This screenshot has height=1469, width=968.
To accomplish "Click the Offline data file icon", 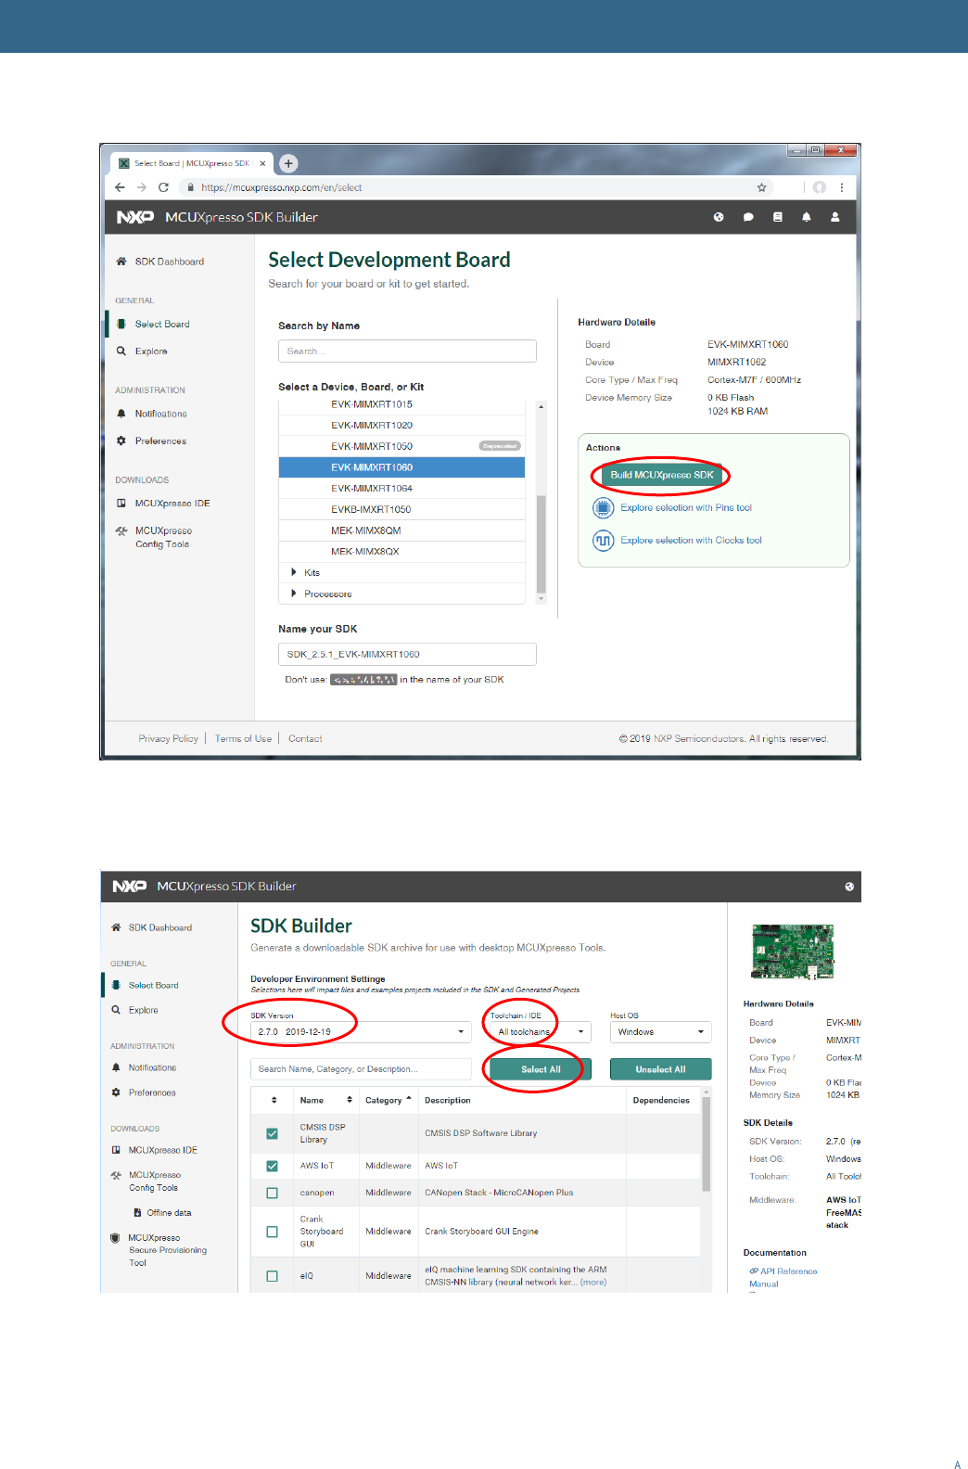I will [x=137, y=1213].
